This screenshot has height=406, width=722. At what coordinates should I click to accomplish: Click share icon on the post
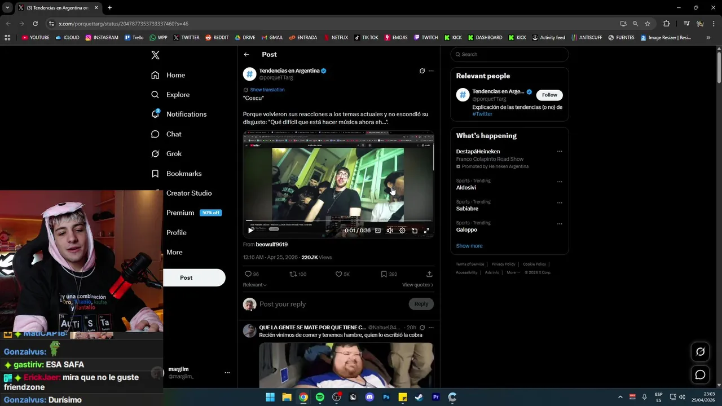429,274
